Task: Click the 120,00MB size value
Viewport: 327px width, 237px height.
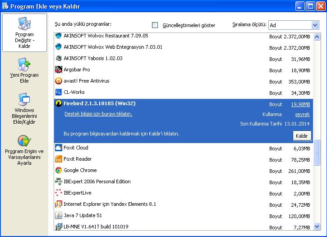Action: [x=299, y=216]
